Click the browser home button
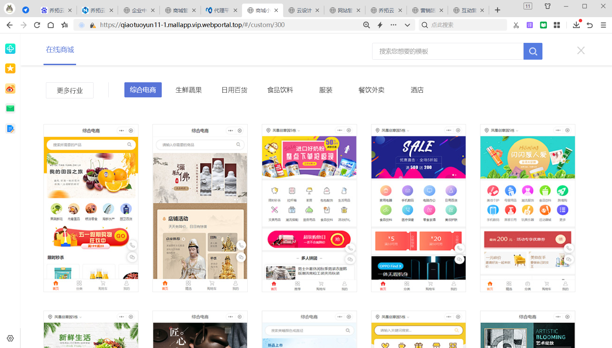The width and height of the screenshot is (612, 348). [51, 25]
